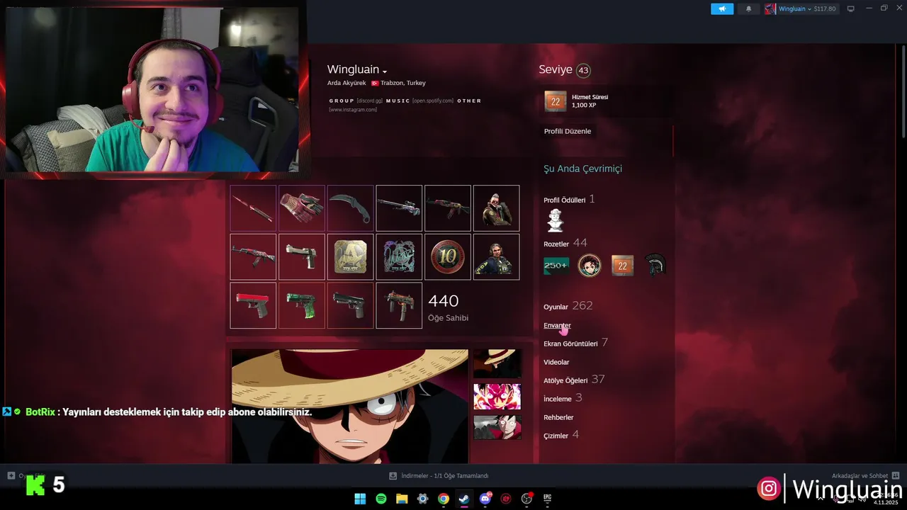Image resolution: width=907 pixels, height=510 pixels.
Task: Open the Videolar page
Action: point(556,362)
